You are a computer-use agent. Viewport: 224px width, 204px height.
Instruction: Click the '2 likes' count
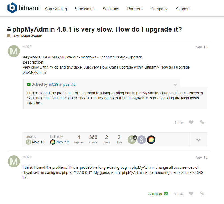119,139
